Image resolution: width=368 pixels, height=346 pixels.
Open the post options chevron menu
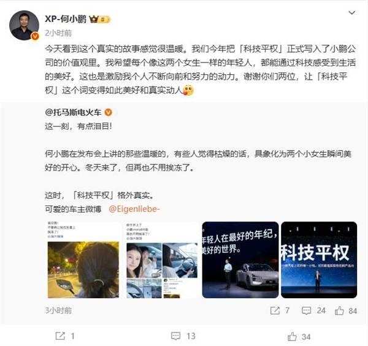351,13
